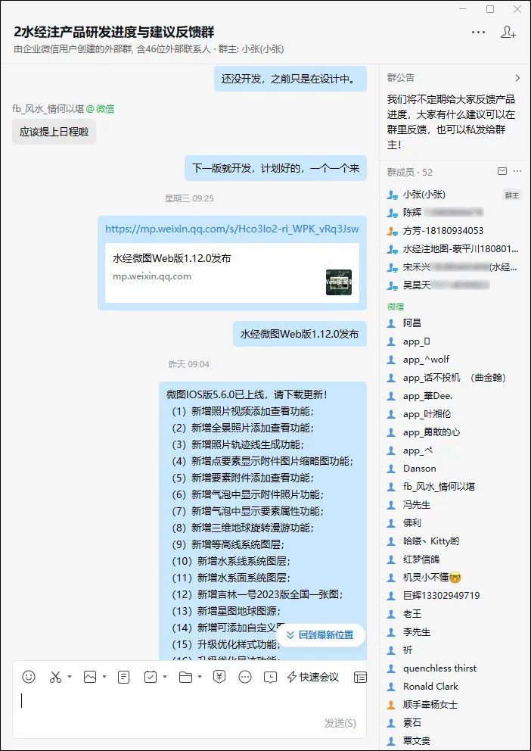Screen dimensions: 531x751
Task: Open the document note icon
Action: pyautogui.click(x=123, y=677)
